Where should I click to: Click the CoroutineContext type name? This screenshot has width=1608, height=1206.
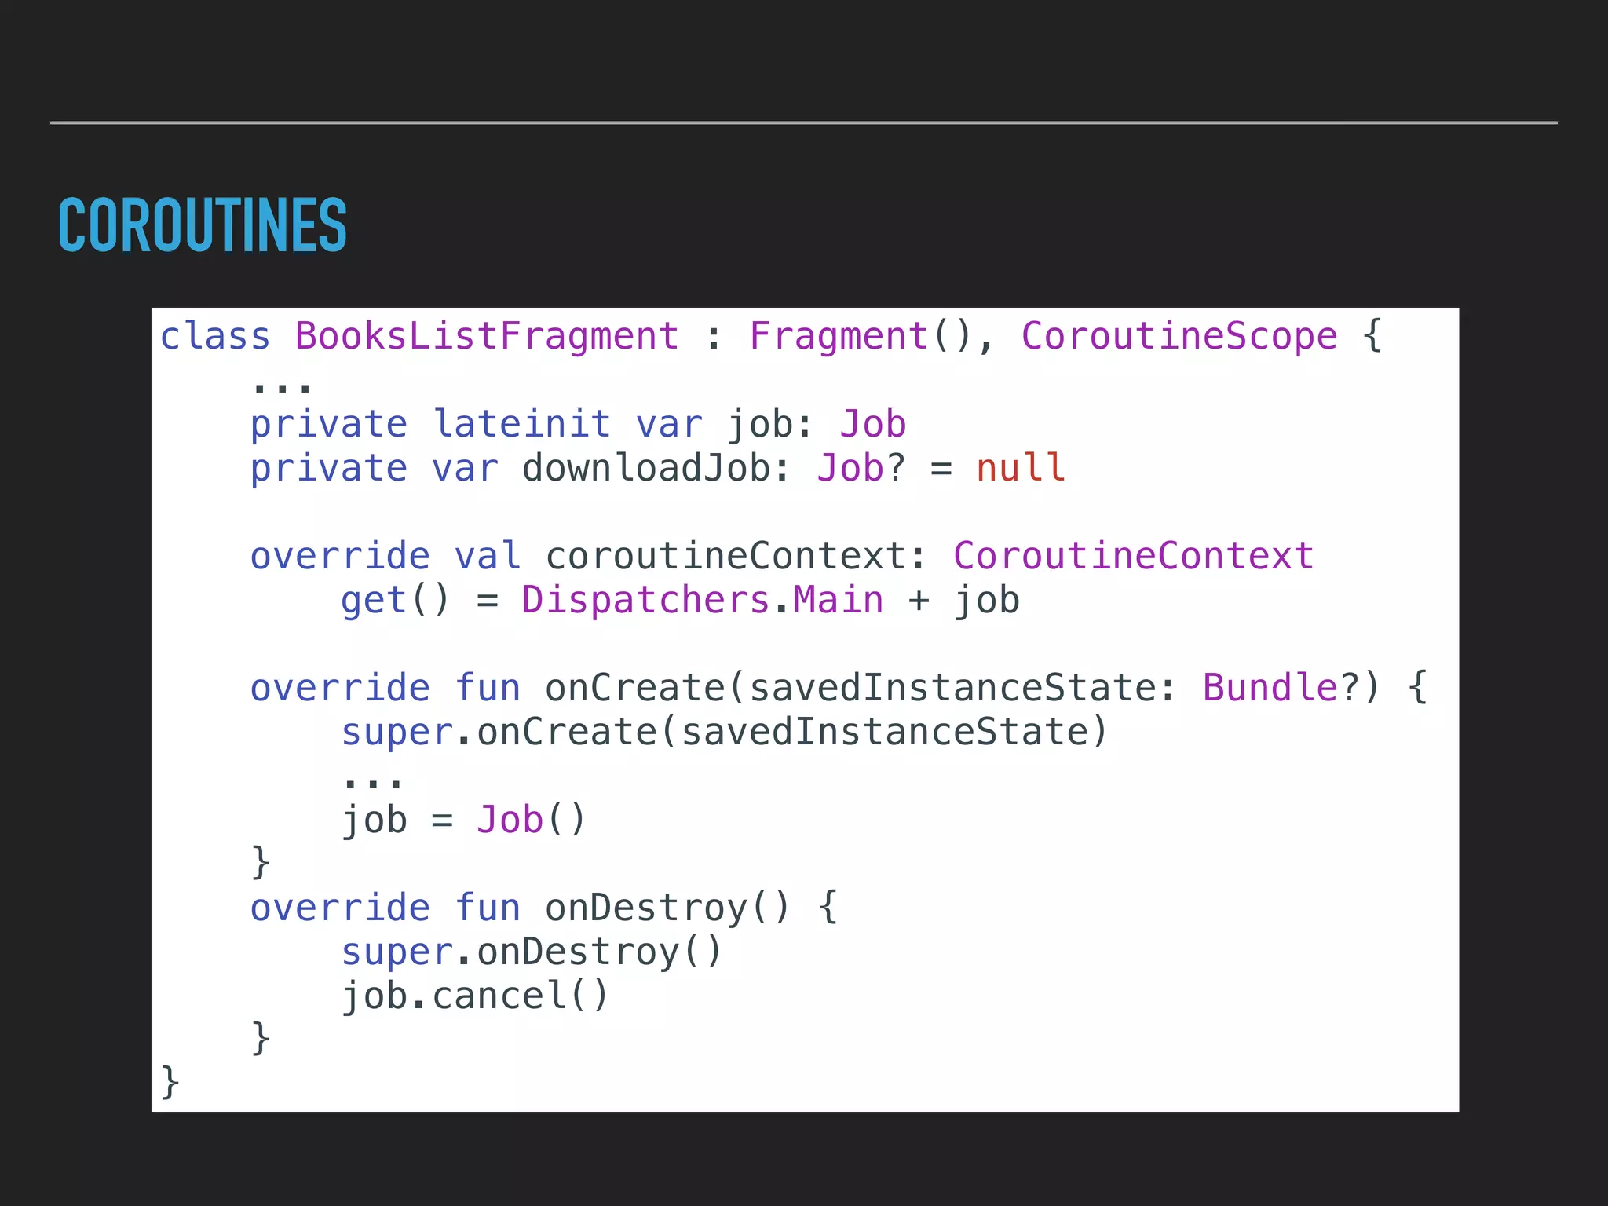coord(1133,557)
